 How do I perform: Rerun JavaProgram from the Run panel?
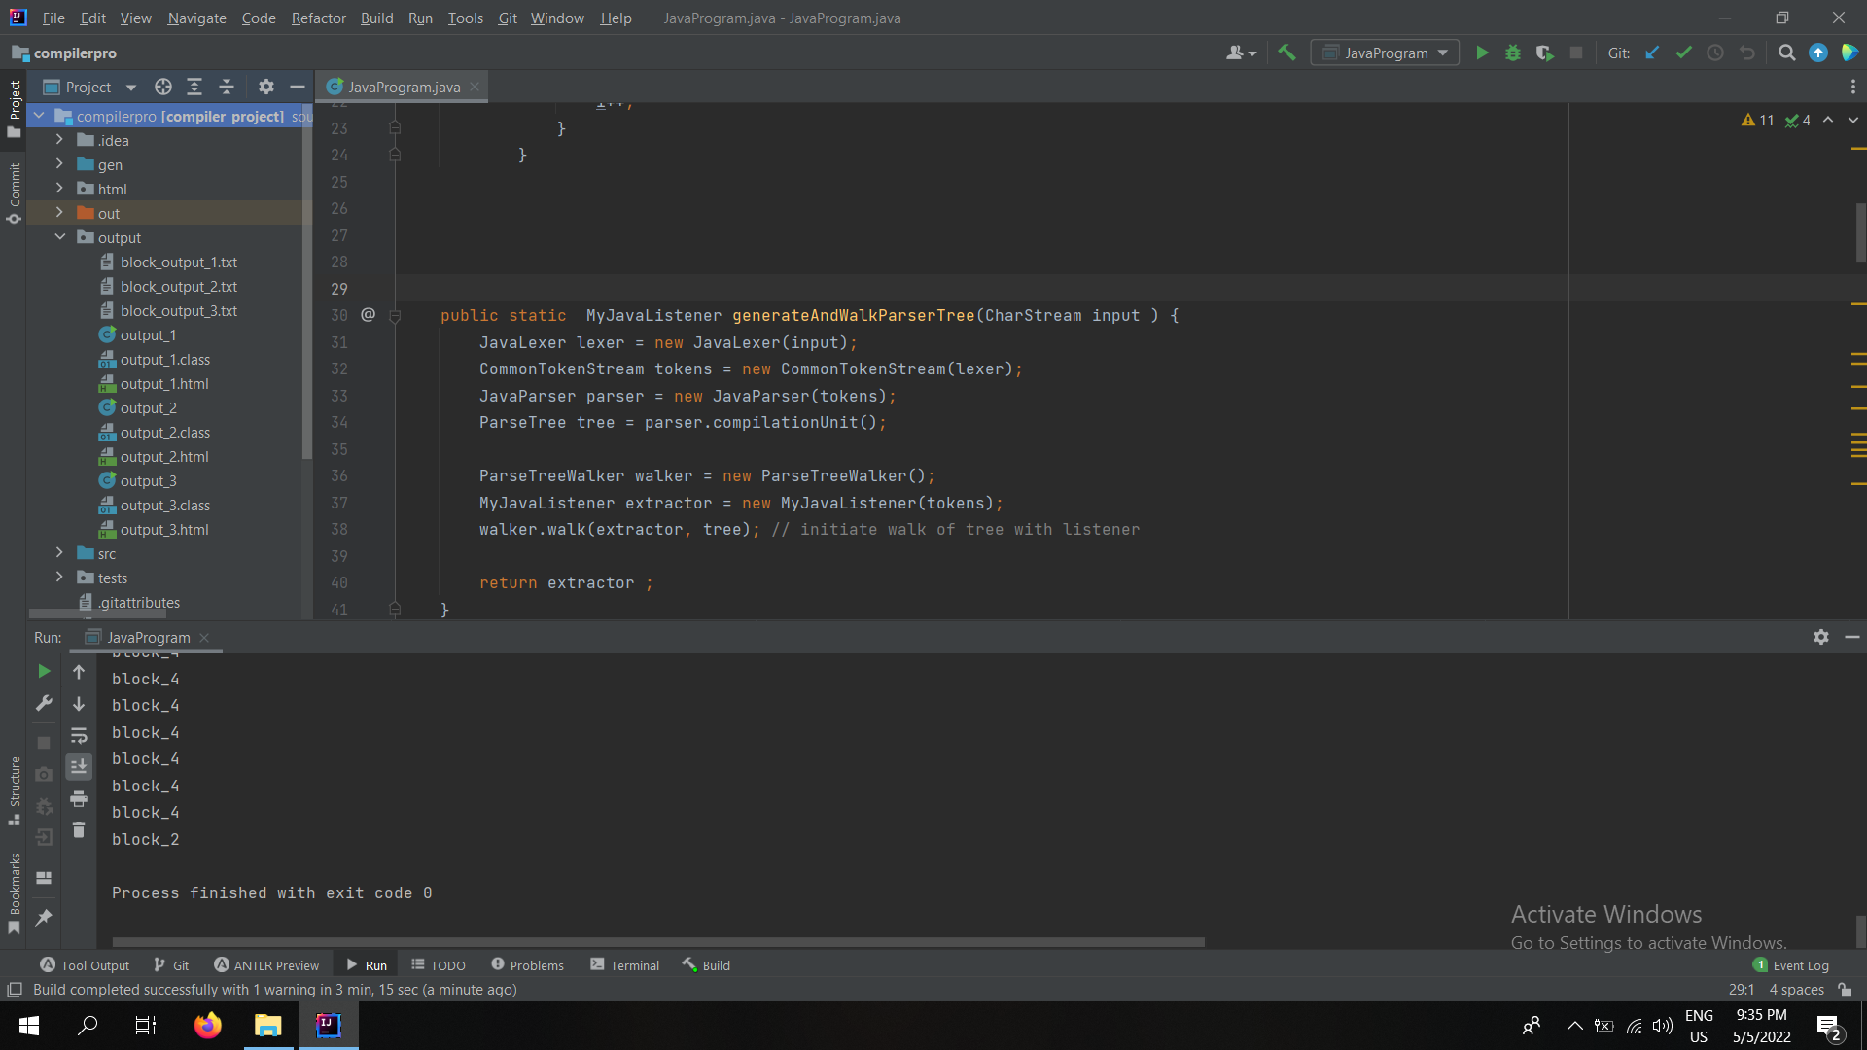(43, 671)
